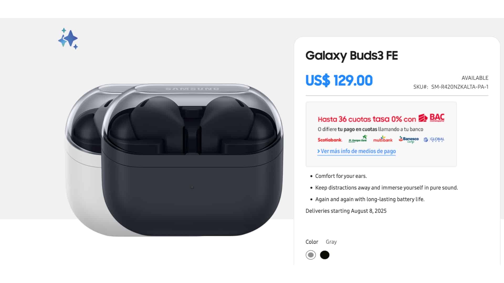Click the Galaxy AI sparkle icon
Screen dimensions: 504x283
68,39
